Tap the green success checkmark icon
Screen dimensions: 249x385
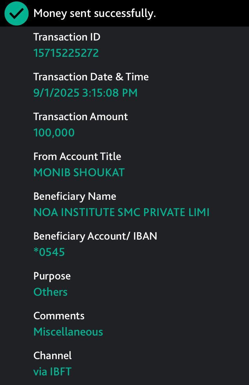click(16, 13)
